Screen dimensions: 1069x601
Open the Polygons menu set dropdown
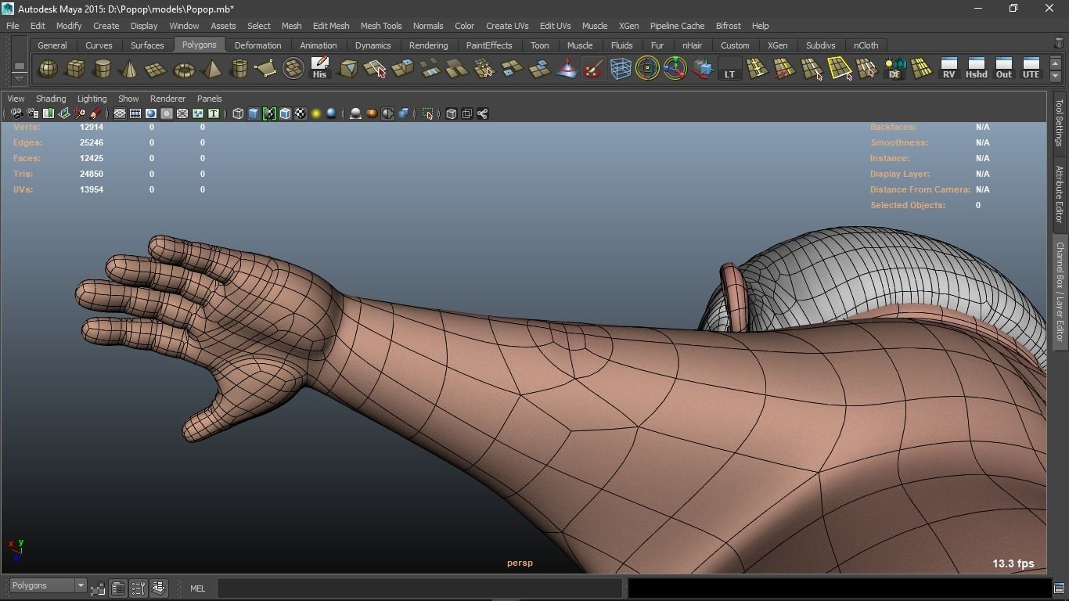click(x=48, y=586)
